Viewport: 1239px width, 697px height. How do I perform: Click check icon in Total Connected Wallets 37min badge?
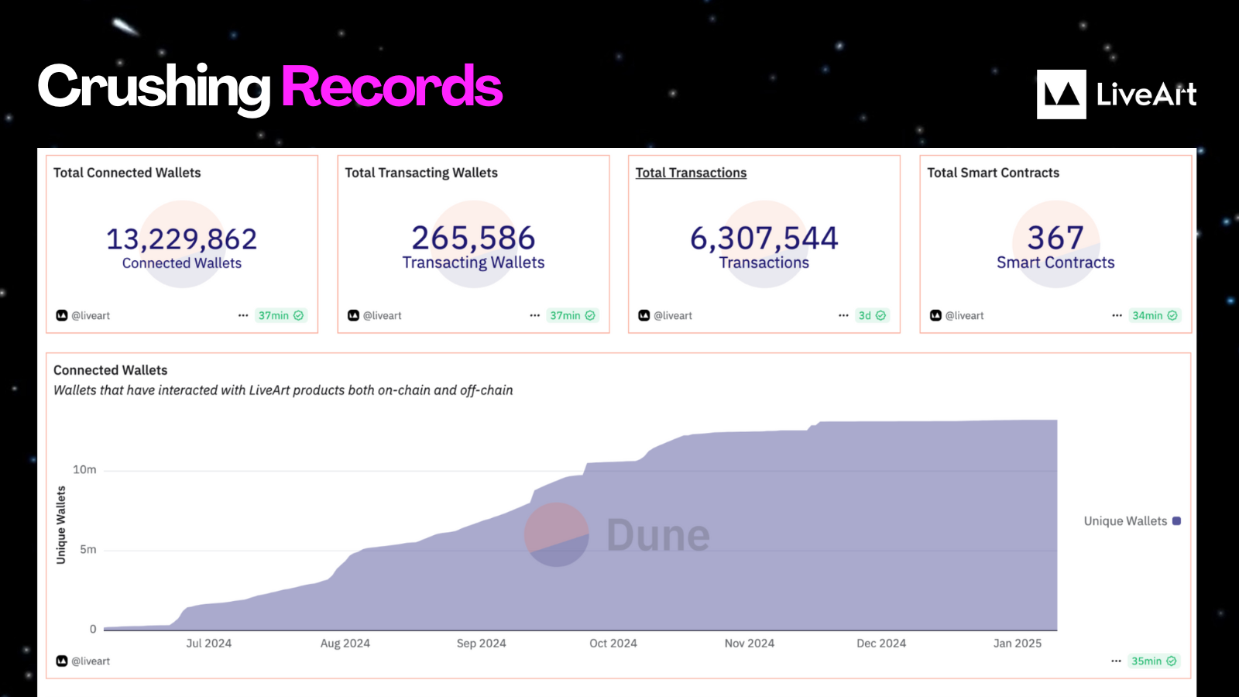(298, 315)
